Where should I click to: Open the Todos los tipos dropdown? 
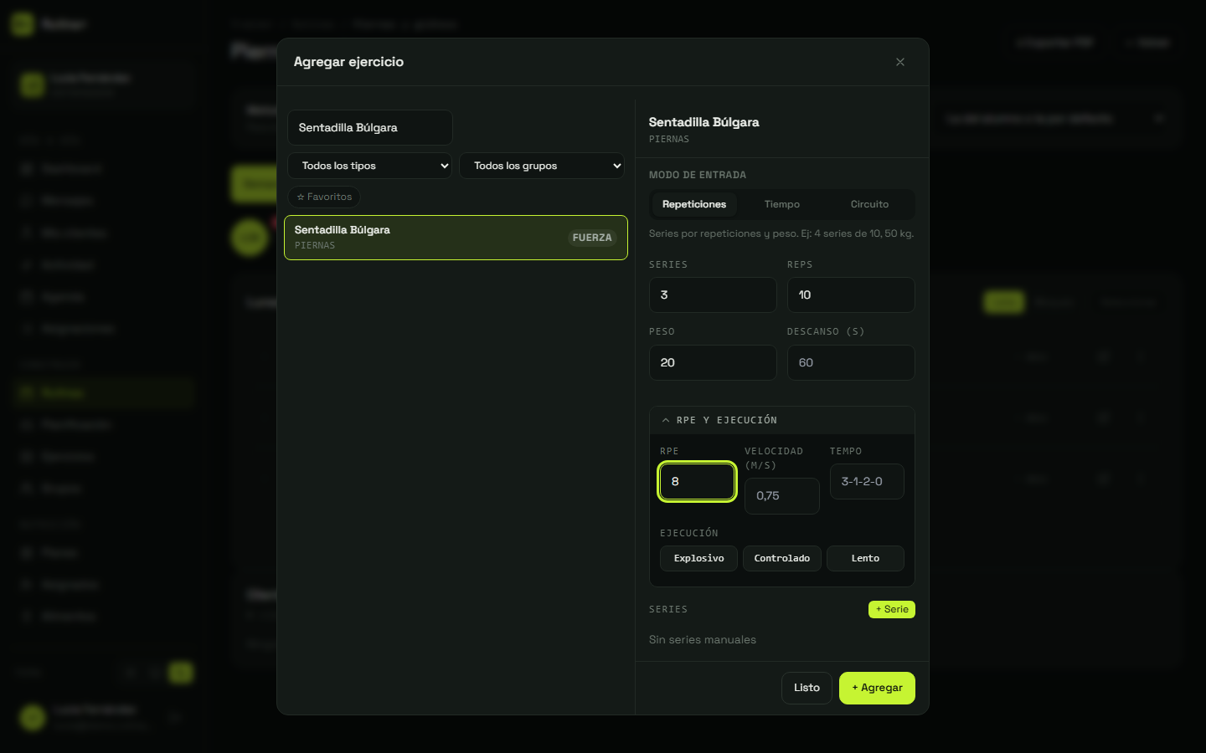[369, 166]
